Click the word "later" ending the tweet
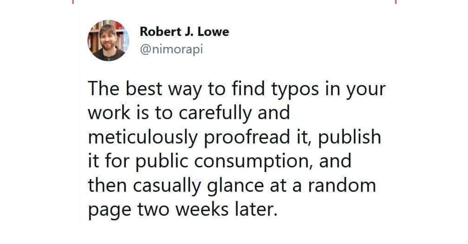This screenshot has width=468, height=244. coord(260,209)
